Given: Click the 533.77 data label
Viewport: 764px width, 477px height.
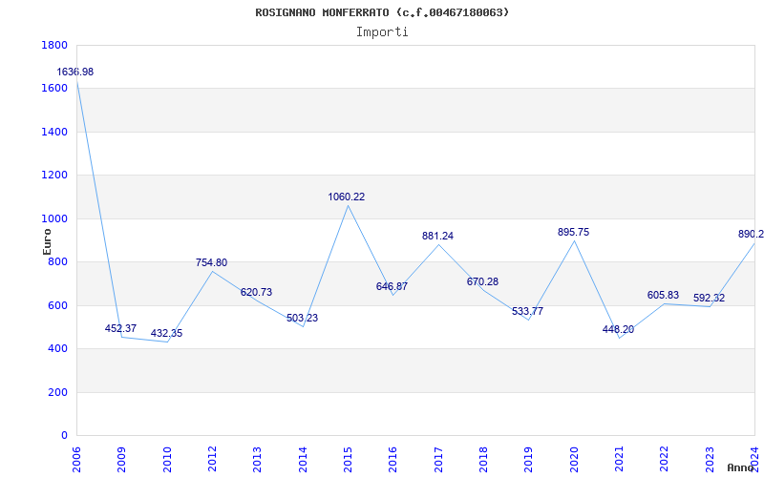Looking at the screenshot, I should (x=527, y=312).
